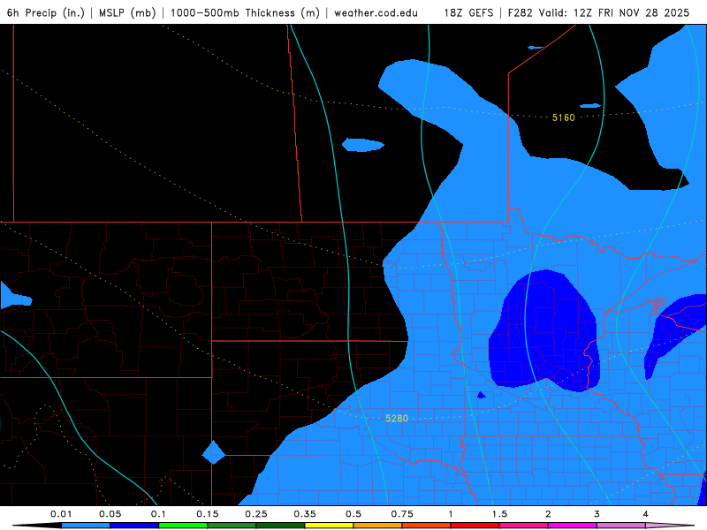This screenshot has width=707, height=530.
Task: Click the dark blue 0.05–0.1 legend swatch
Action: pyautogui.click(x=134, y=526)
